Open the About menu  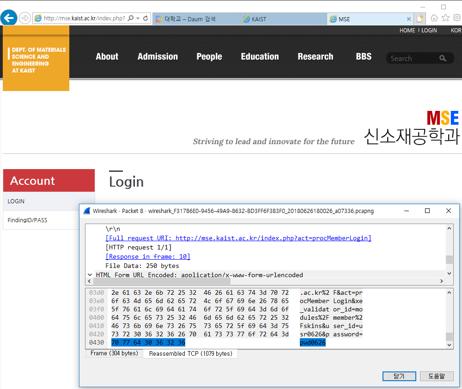click(x=107, y=56)
